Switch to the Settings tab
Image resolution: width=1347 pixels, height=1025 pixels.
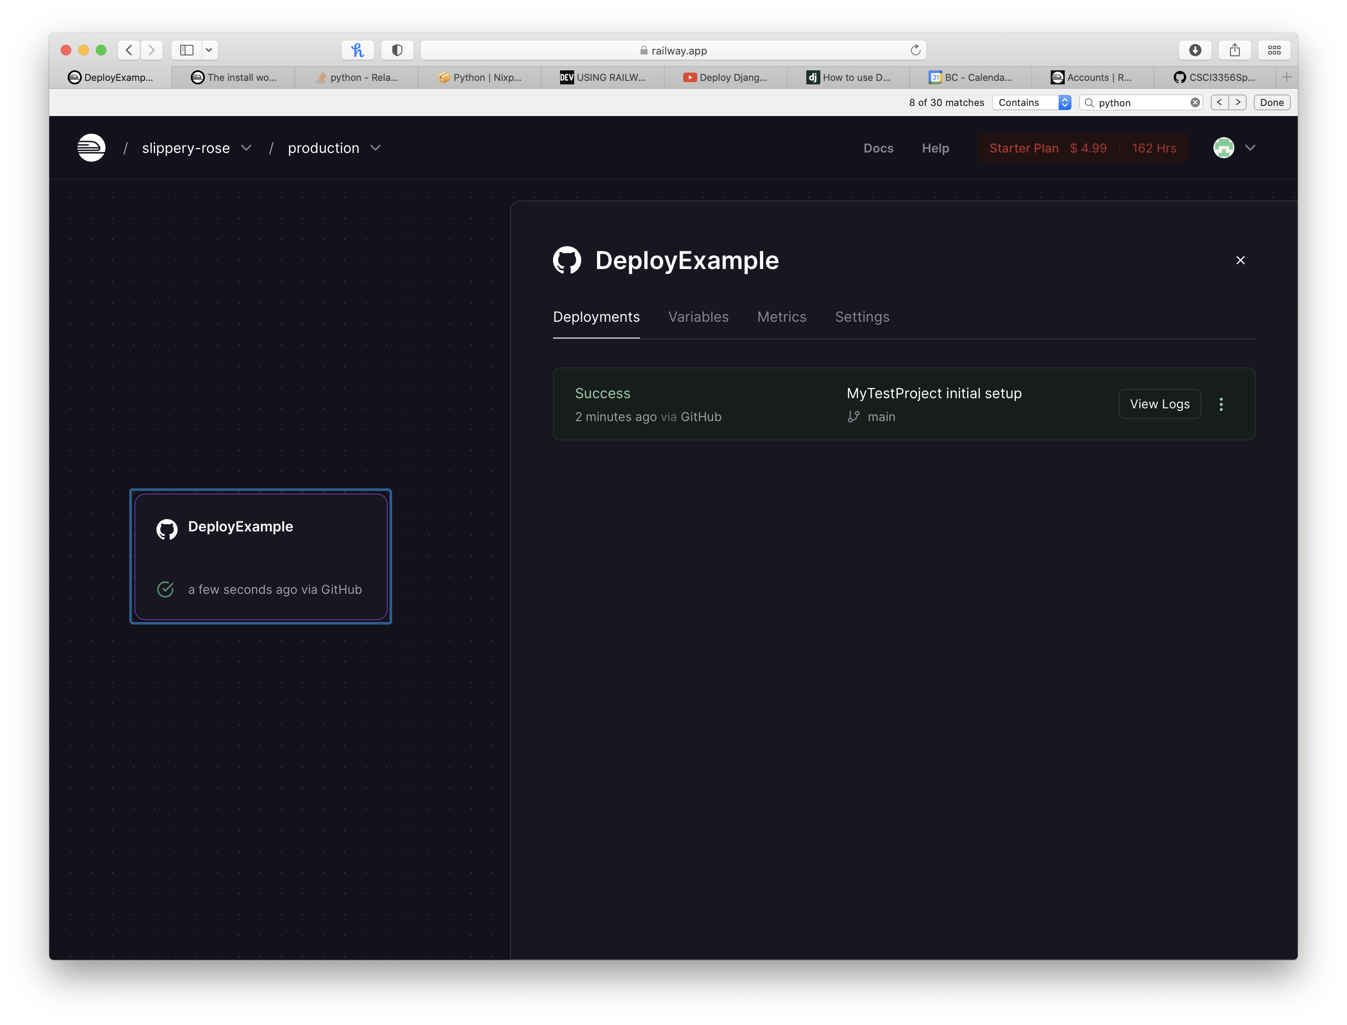click(862, 316)
